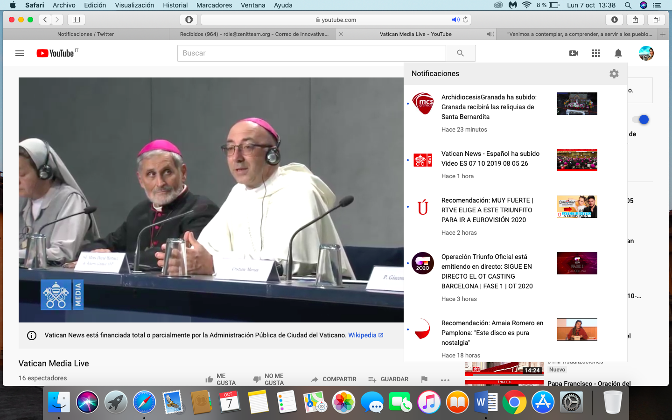Open the Compartir share options

point(334,379)
